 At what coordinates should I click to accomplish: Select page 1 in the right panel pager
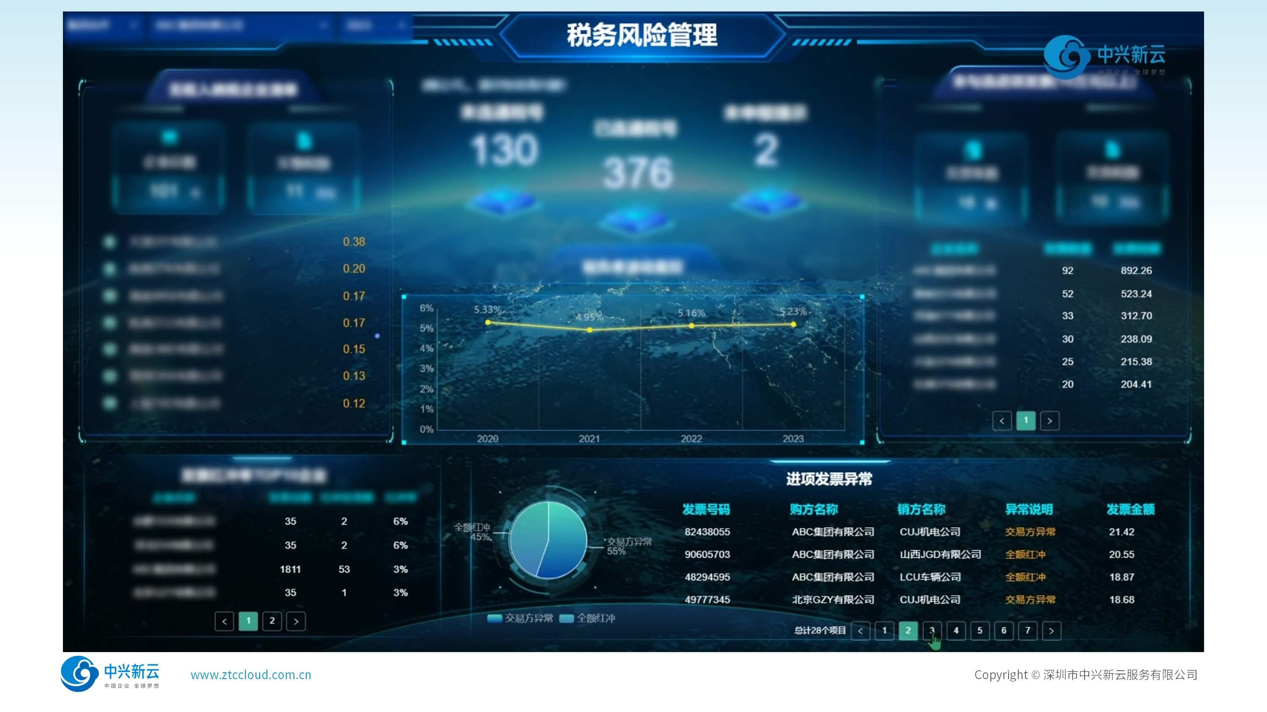(1025, 421)
